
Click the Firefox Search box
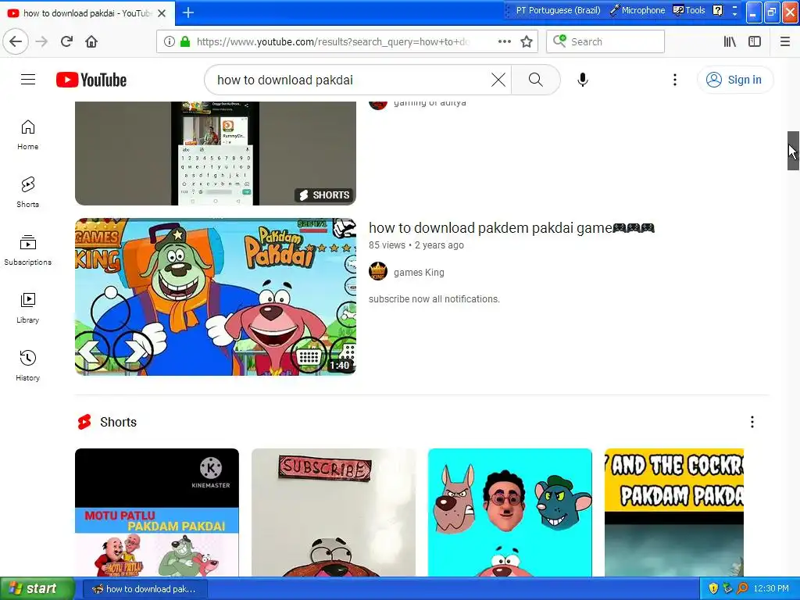[605, 41]
